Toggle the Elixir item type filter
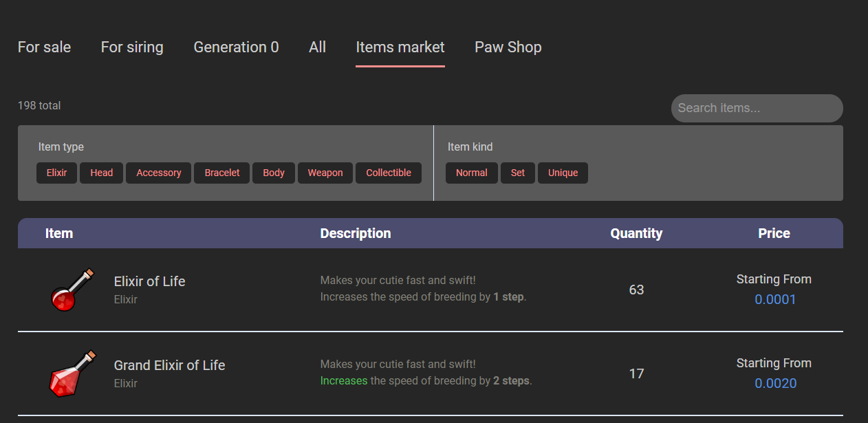The image size is (868, 423). click(x=56, y=173)
